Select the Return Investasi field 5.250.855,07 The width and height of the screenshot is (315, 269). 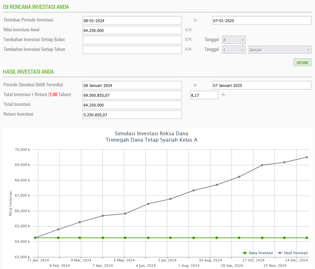pyautogui.click(x=132, y=115)
